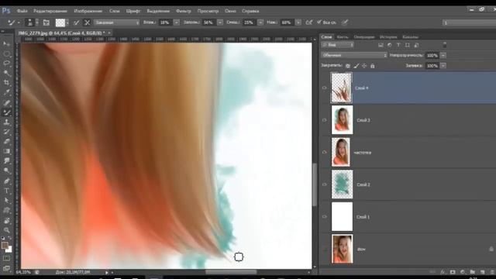The height and width of the screenshot is (279, 496).
Task: Open the Brush panel toggle in options bar
Action: (46, 22)
